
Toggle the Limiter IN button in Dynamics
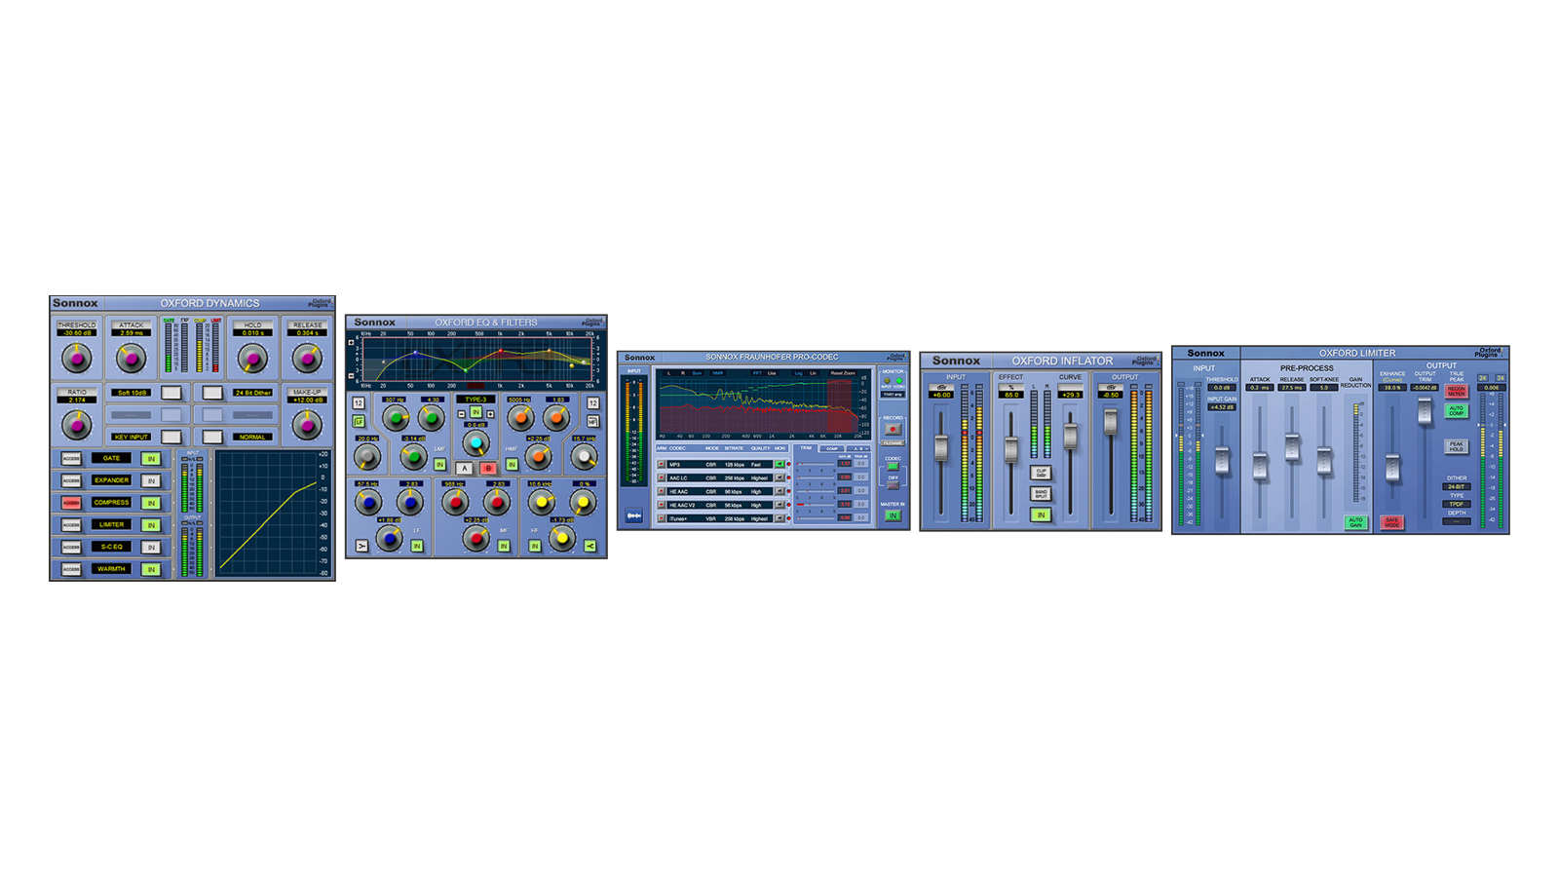click(x=151, y=525)
